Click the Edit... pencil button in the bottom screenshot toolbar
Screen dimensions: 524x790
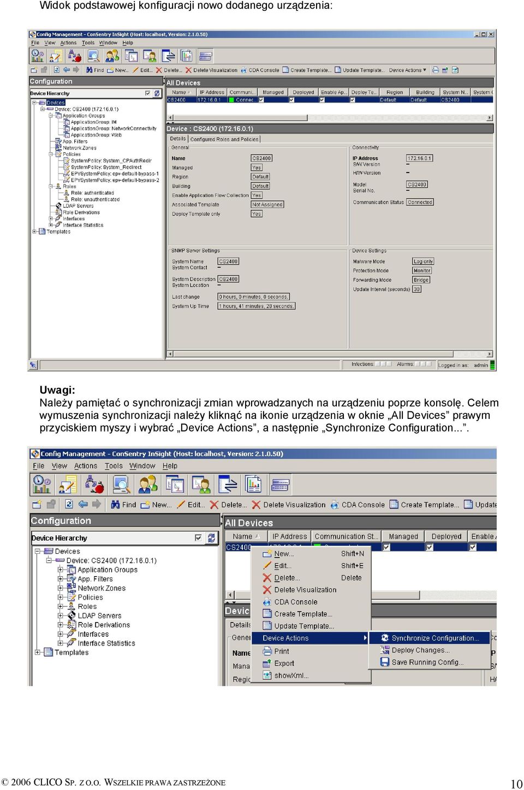tap(191, 505)
